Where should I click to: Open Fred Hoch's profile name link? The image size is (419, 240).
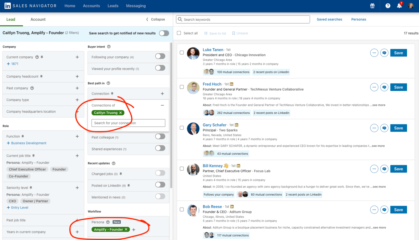pos(212,84)
